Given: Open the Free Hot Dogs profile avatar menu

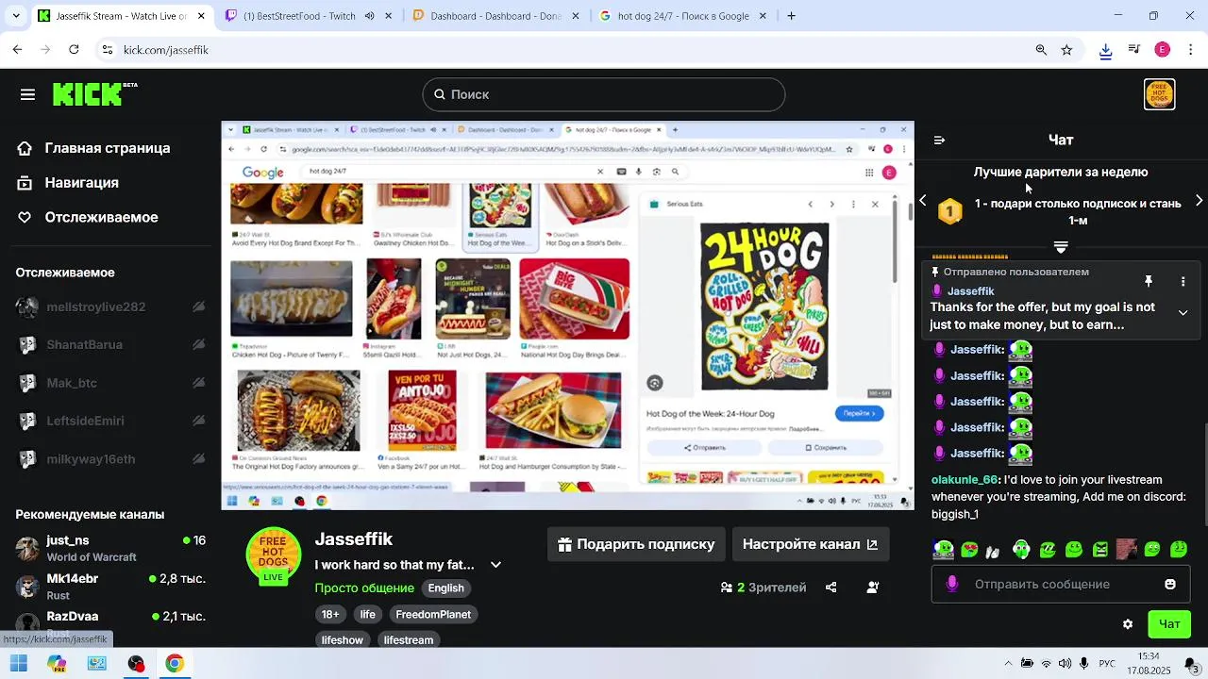Looking at the screenshot, I should tap(1159, 94).
